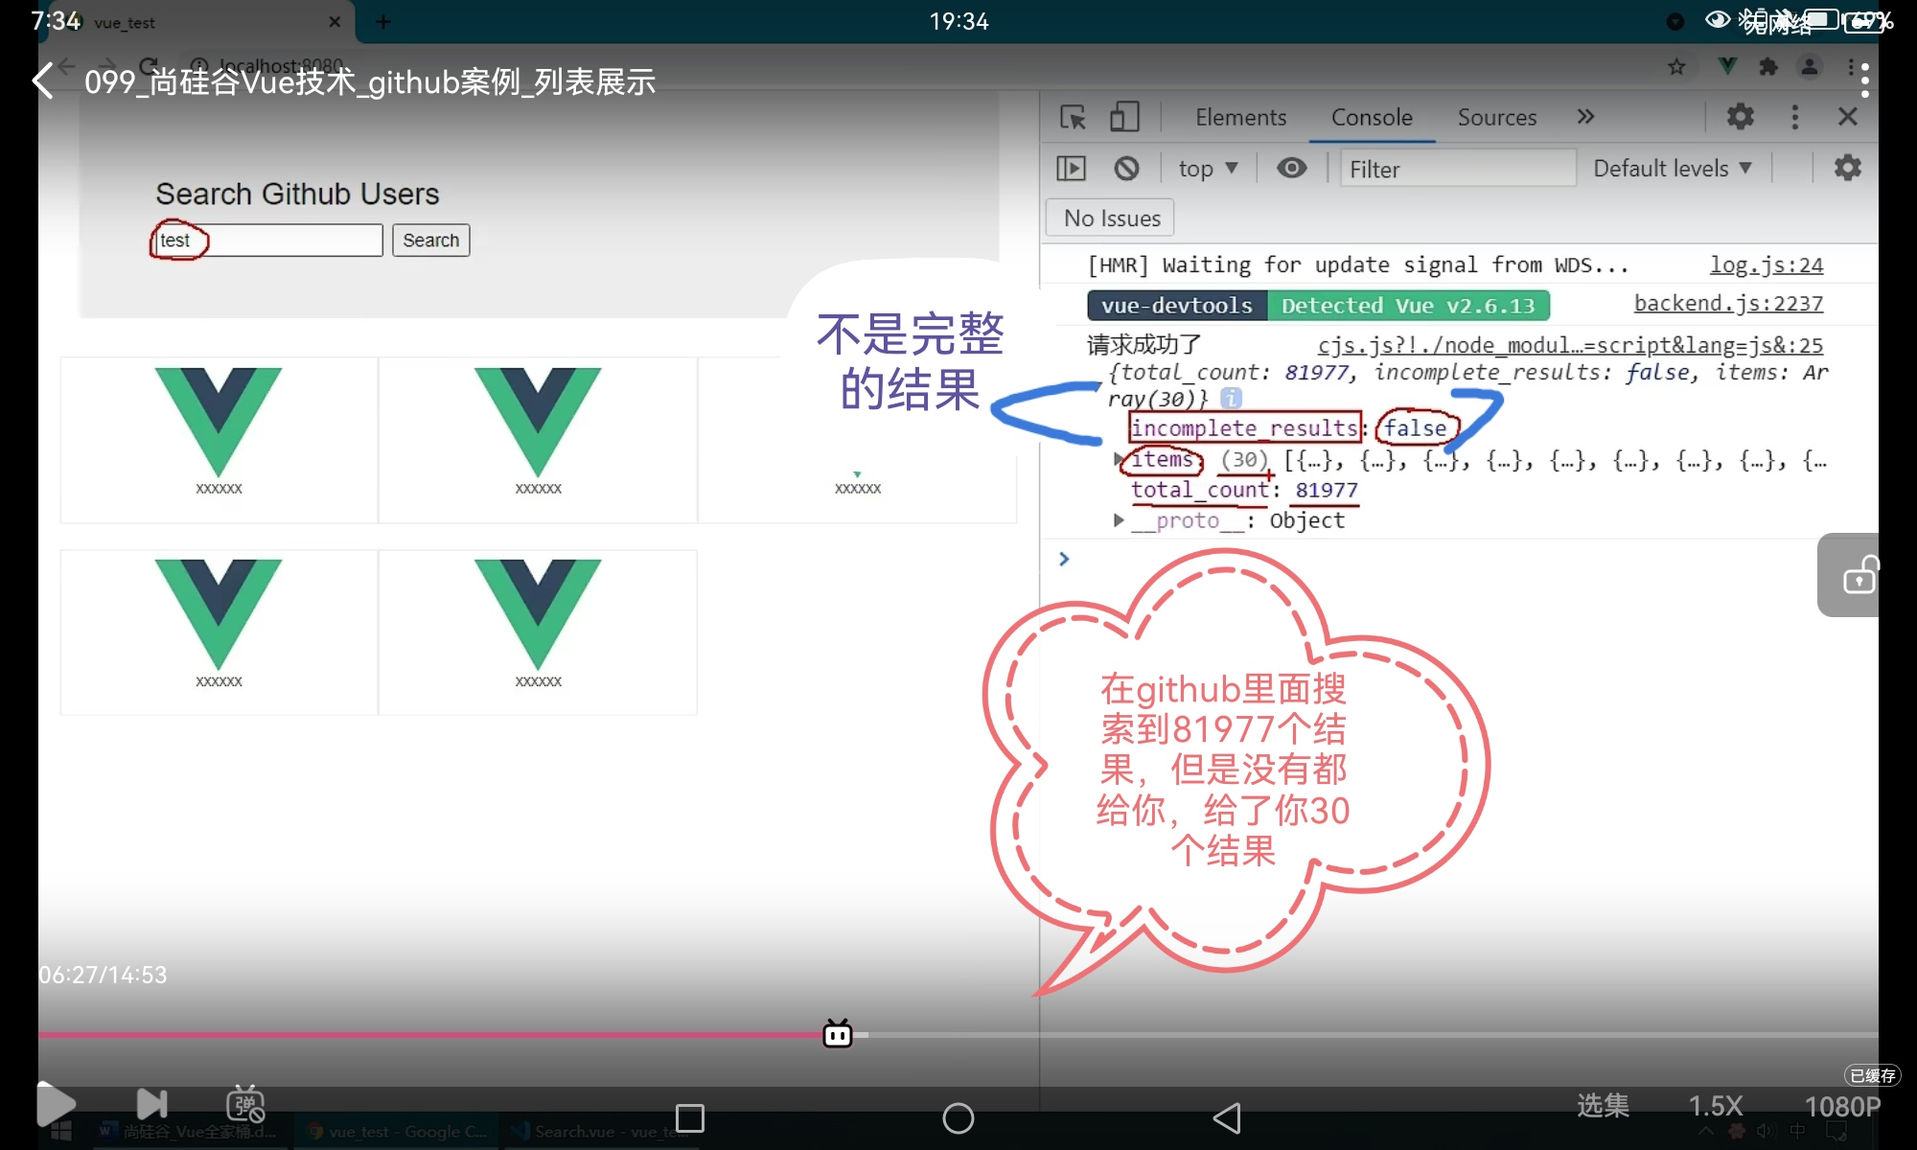Screen dimensions: 1917x1150
Task: Click the Search button
Action: click(x=430, y=240)
